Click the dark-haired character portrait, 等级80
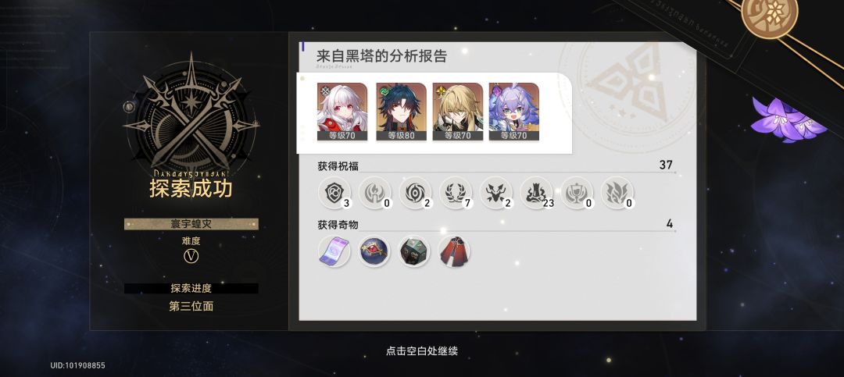 click(x=401, y=112)
